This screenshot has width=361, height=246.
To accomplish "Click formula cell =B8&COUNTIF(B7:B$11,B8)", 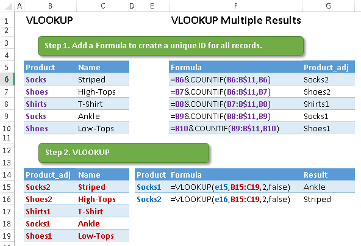I will (235, 104).
